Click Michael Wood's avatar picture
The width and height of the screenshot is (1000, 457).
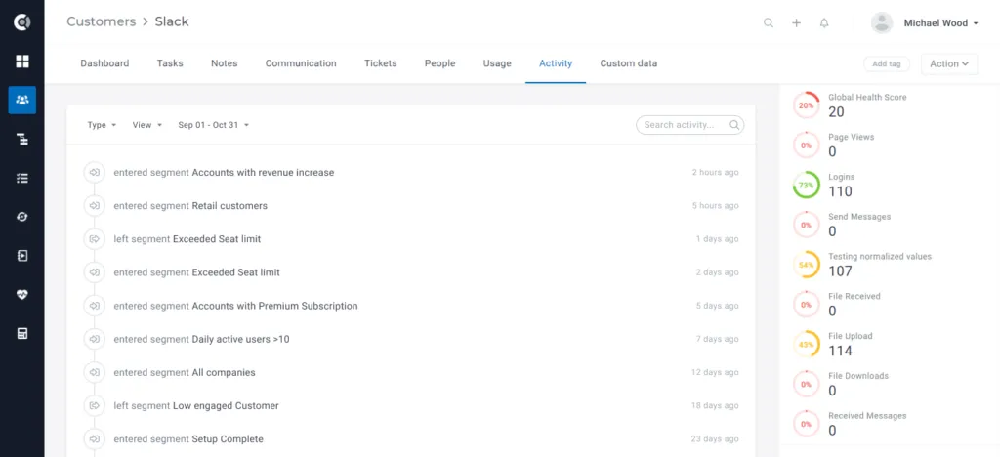point(882,22)
